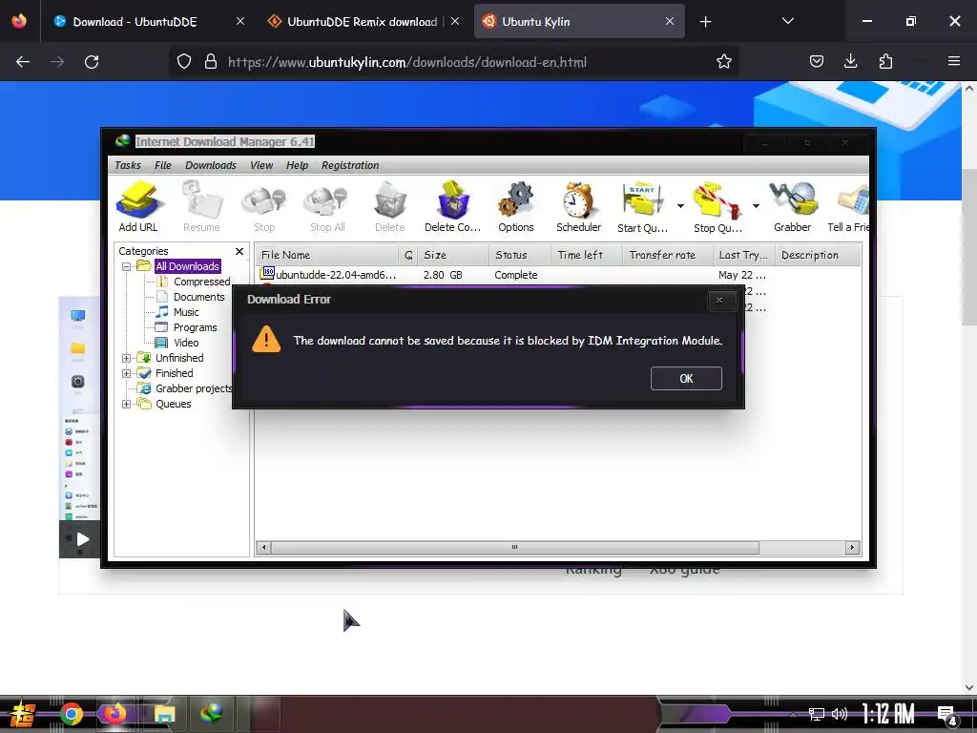Open the Grabber tool icon
Image resolution: width=977 pixels, height=733 pixels.
pyautogui.click(x=793, y=207)
